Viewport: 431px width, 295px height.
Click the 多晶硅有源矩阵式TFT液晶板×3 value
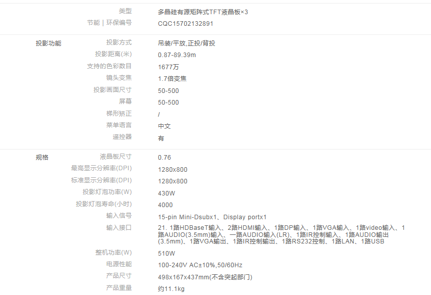(203, 12)
